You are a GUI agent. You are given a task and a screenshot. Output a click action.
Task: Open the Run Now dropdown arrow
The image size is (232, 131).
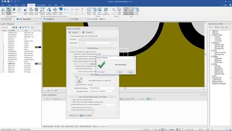[77, 116]
